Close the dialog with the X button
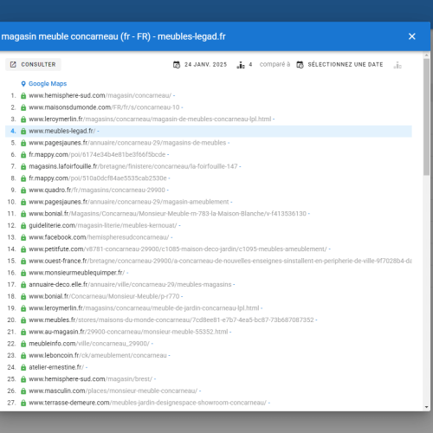 point(412,36)
